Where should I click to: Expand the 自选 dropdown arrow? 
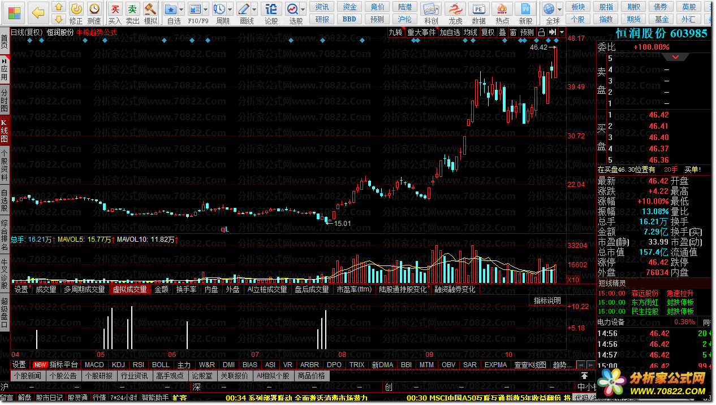coord(181,10)
